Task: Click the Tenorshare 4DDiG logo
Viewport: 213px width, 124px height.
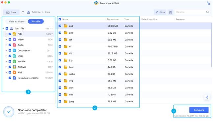Action: (96, 3)
